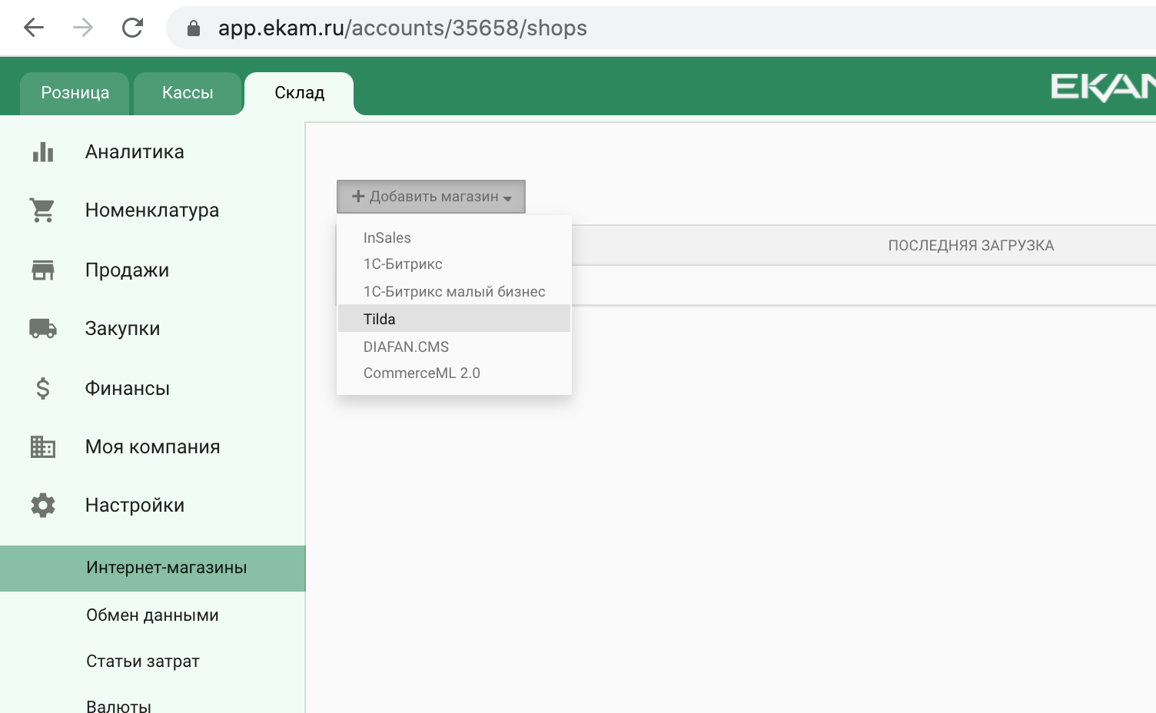Switch to the Кассы tab
1156x713 pixels.
[x=188, y=93]
